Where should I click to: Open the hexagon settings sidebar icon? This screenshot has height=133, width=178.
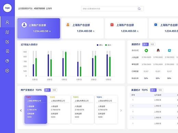coord(7,71)
